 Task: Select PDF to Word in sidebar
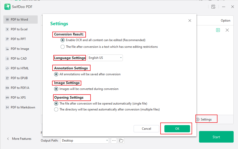21,20
